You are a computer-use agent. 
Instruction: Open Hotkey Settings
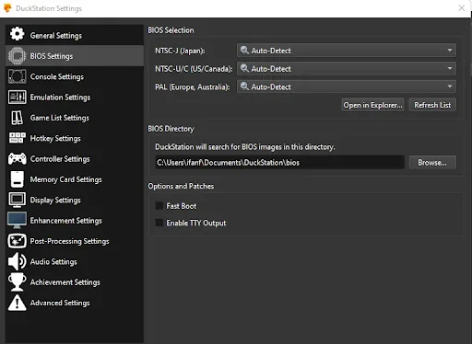75,138
